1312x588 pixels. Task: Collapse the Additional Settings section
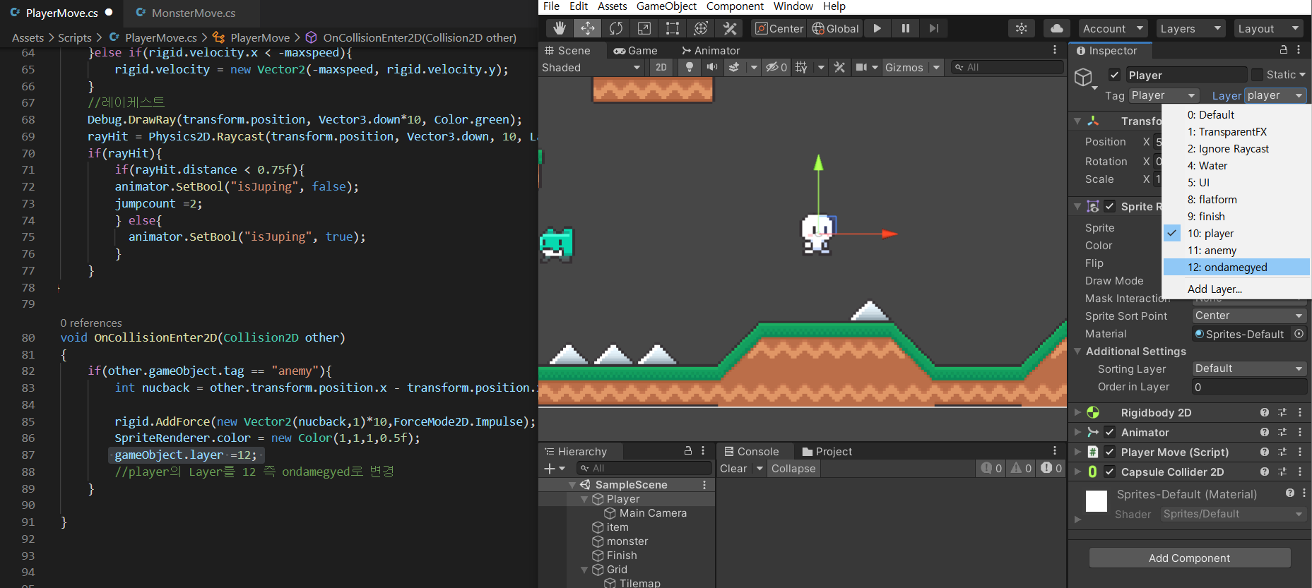click(1077, 351)
